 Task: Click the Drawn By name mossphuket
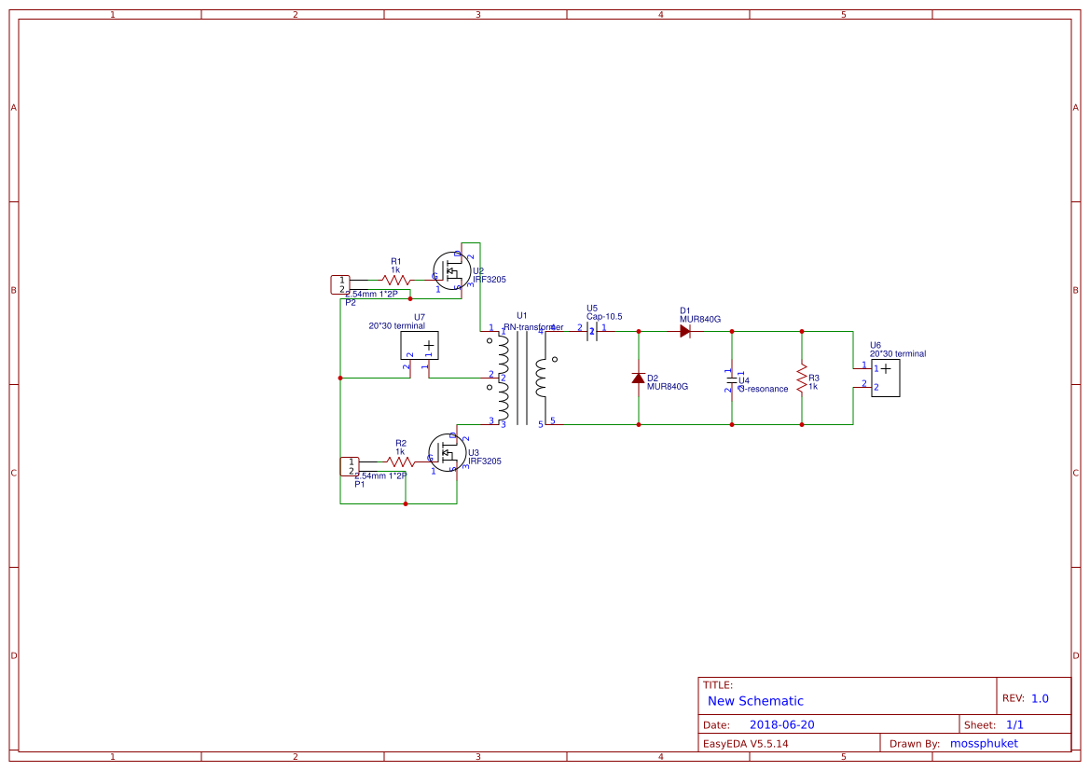984,744
